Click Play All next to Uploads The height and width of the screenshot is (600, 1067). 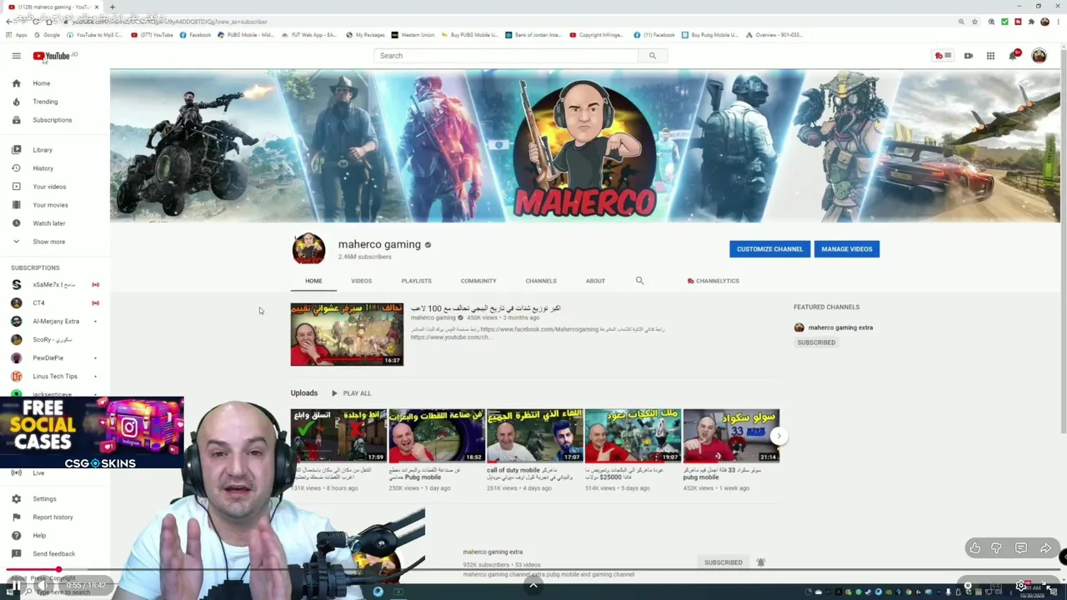click(x=351, y=393)
